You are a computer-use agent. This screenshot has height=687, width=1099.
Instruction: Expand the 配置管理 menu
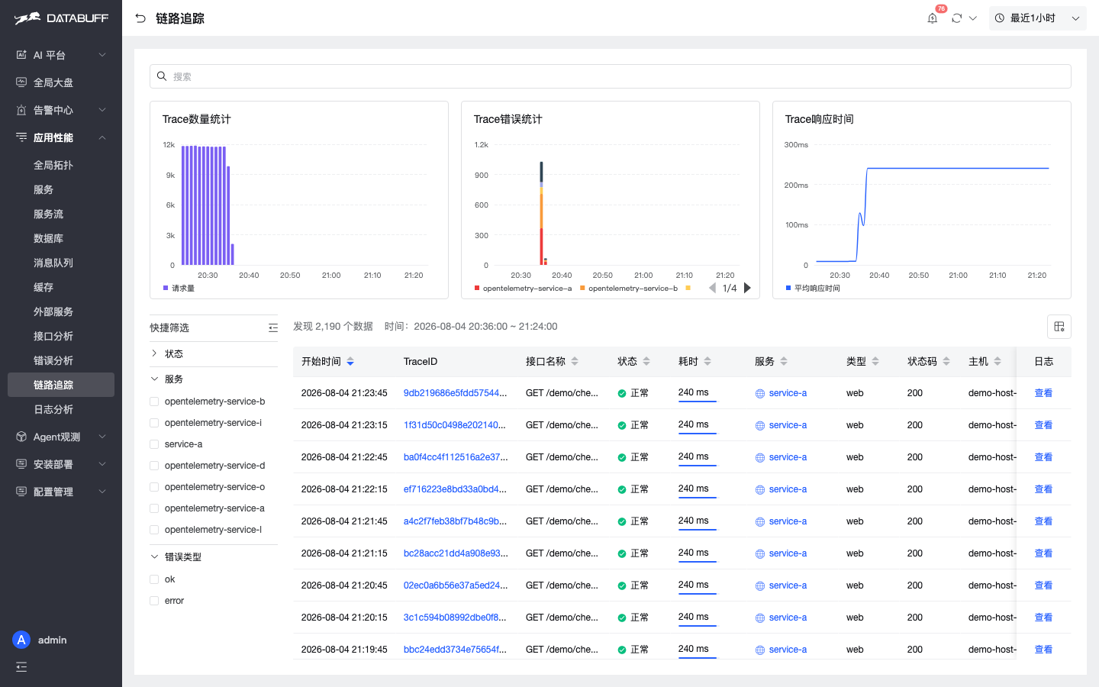coord(61,492)
